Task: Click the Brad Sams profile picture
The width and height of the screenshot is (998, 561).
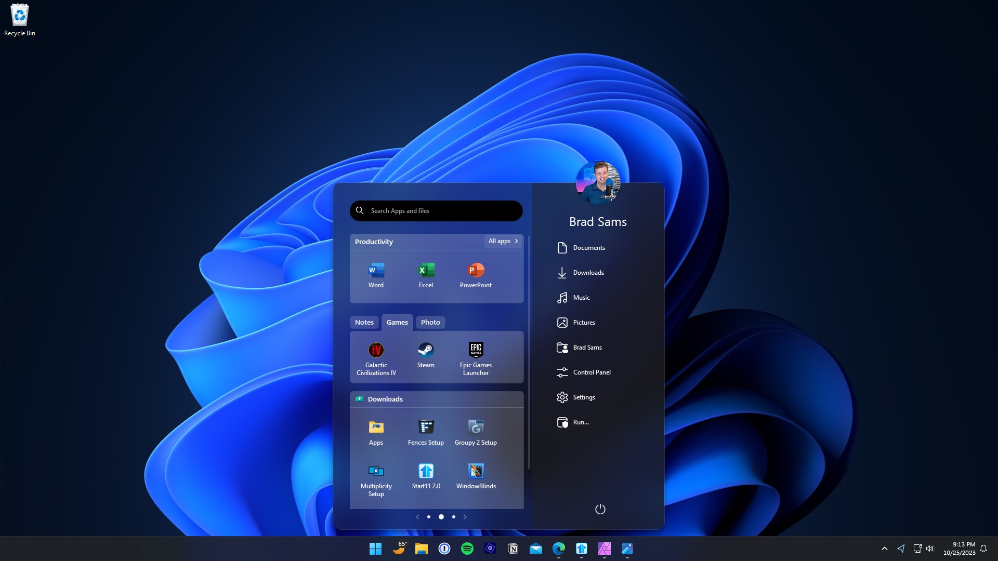Action: pyautogui.click(x=598, y=183)
